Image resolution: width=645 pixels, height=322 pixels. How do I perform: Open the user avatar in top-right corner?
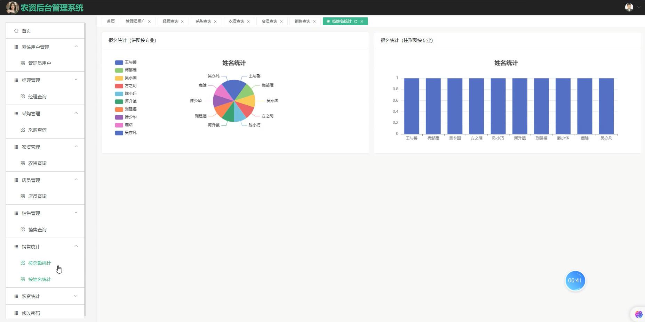coord(628,7)
